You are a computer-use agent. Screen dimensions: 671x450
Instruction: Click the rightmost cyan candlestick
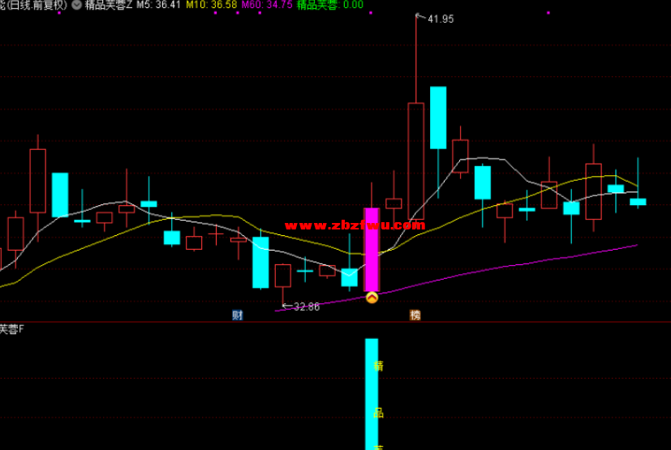(x=638, y=201)
